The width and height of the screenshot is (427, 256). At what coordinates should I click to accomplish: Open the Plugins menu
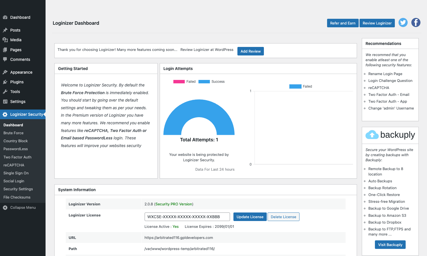(23, 82)
